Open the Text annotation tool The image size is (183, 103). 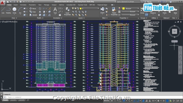pos(55,10)
